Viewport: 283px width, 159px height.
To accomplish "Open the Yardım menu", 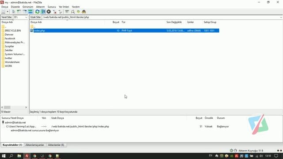I will click(x=76, y=7).
